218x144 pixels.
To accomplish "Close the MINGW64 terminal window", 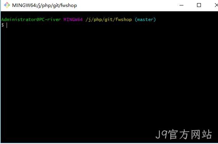I will point(216,5).
